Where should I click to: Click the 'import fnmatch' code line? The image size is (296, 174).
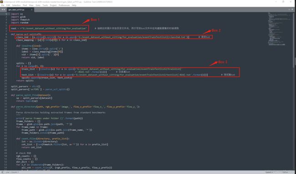coord(20,20)
